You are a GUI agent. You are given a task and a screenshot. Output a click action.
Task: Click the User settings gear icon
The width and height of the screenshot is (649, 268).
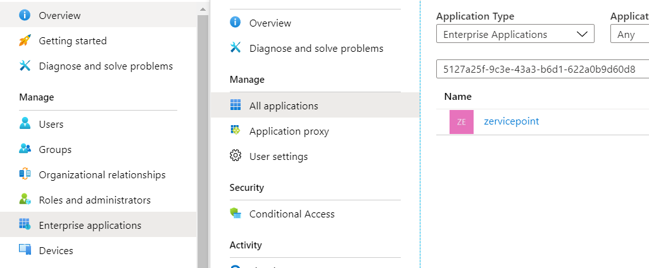tap(236, 156)
